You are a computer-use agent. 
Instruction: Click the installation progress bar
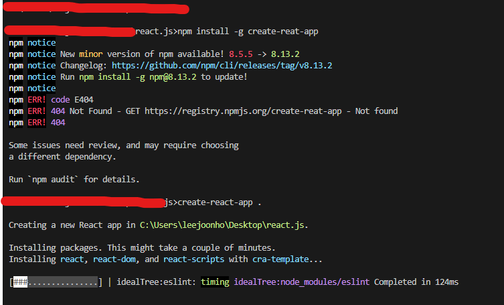tap(56, 282)
